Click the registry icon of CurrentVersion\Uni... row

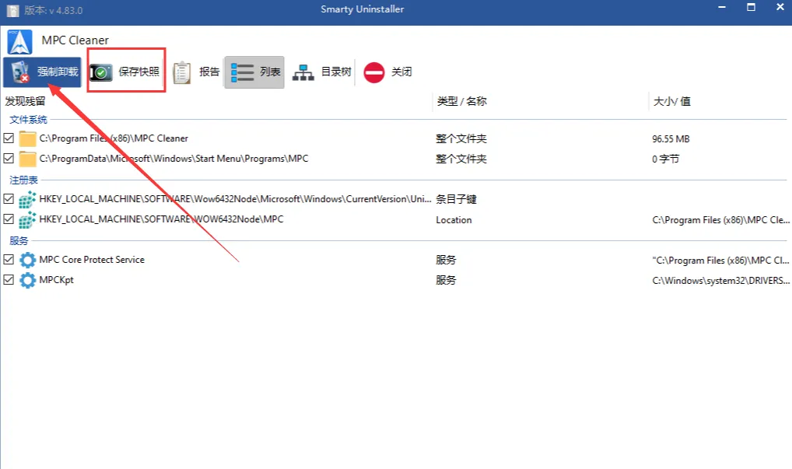click(x=27, y=199)
